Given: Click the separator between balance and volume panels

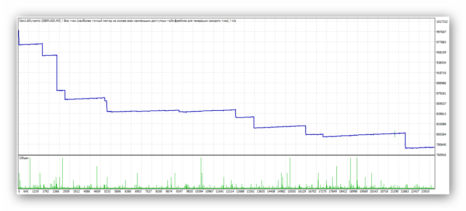Looking at the screenshot, I should point(227,155).
